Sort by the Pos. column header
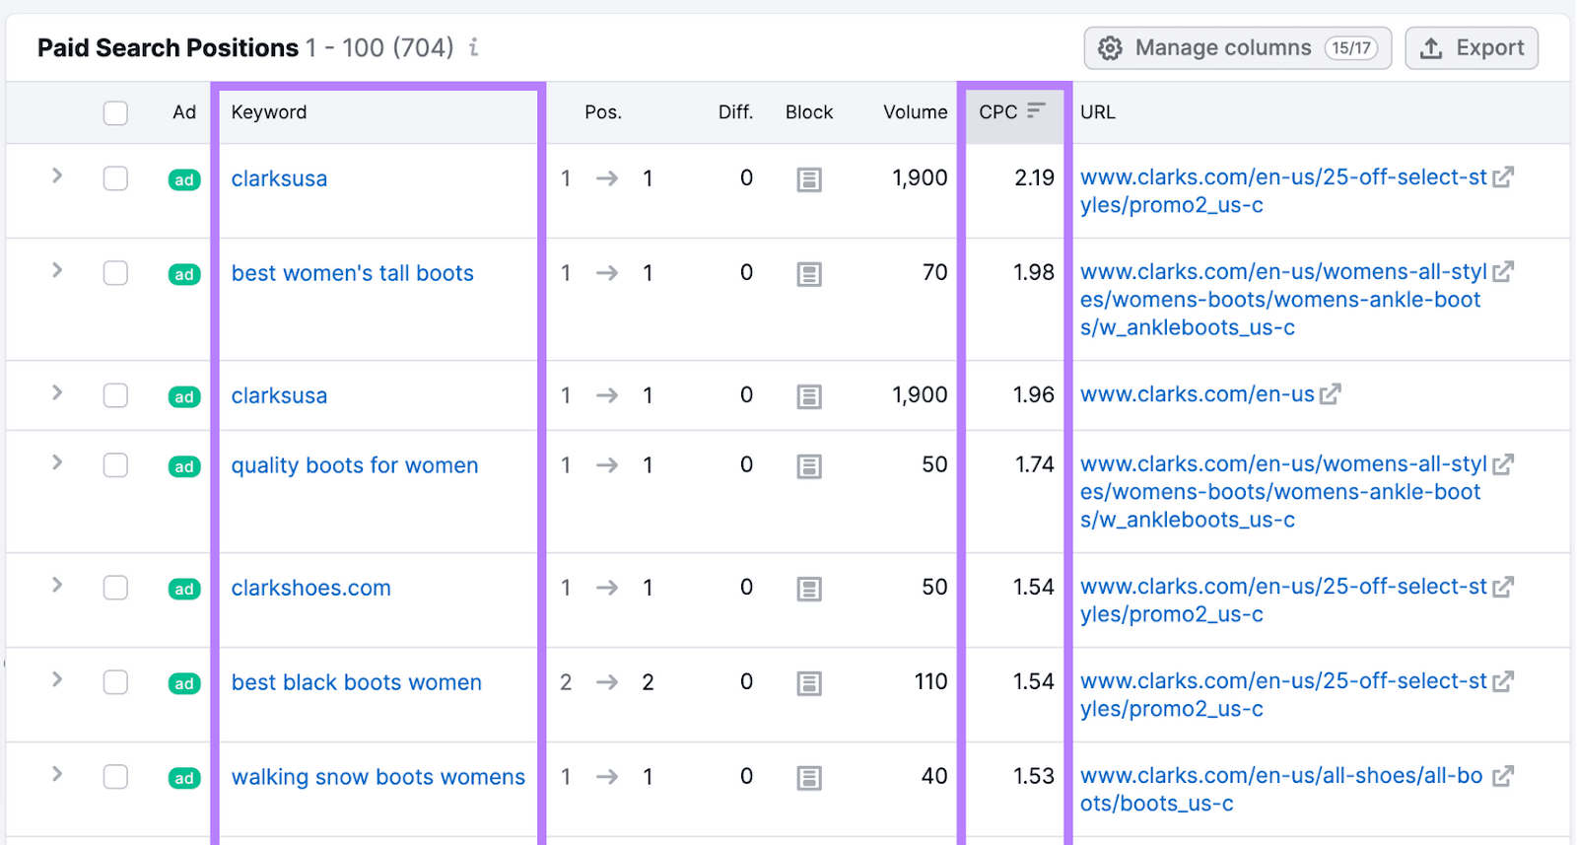 (x=603, y=112)
